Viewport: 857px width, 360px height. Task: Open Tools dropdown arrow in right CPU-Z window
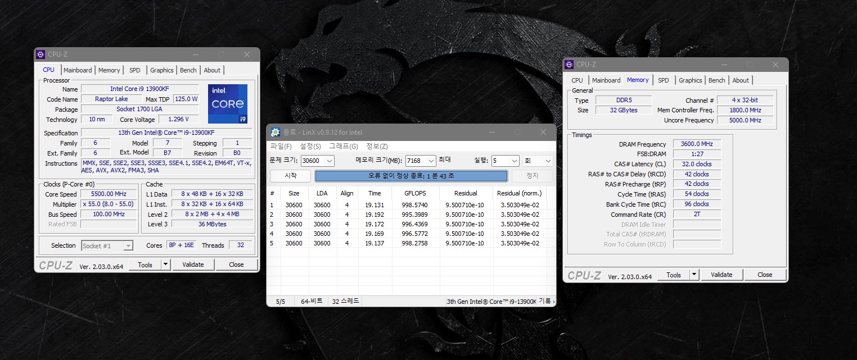(x=694, y=275)
